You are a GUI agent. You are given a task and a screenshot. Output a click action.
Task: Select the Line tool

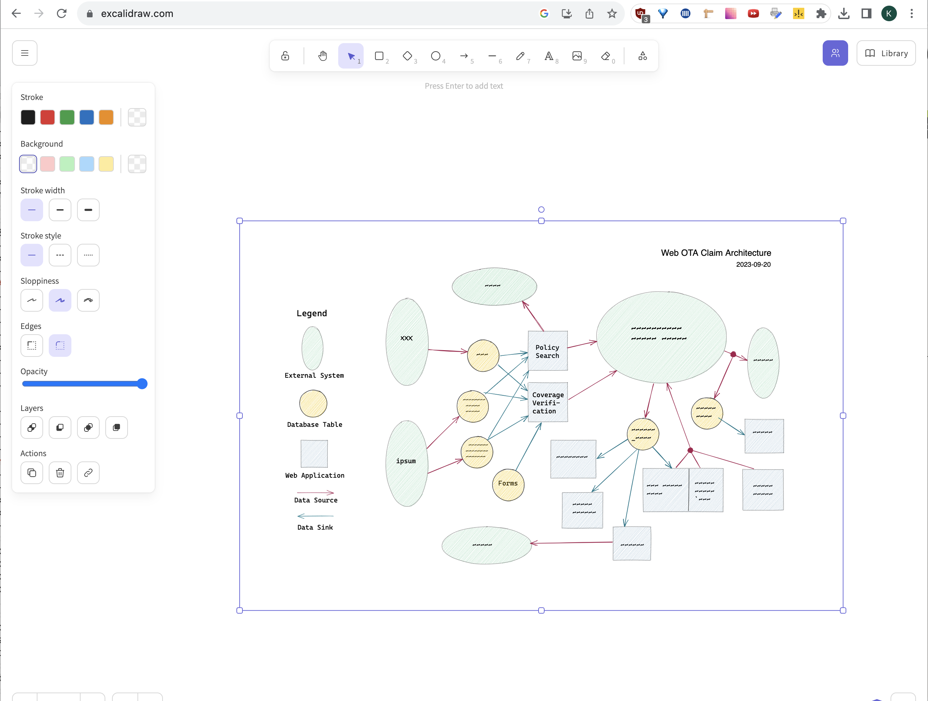pos(493,56)
